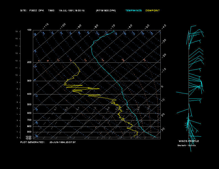Click the -10 isotherm label on right edge

(x=164, y=70)
